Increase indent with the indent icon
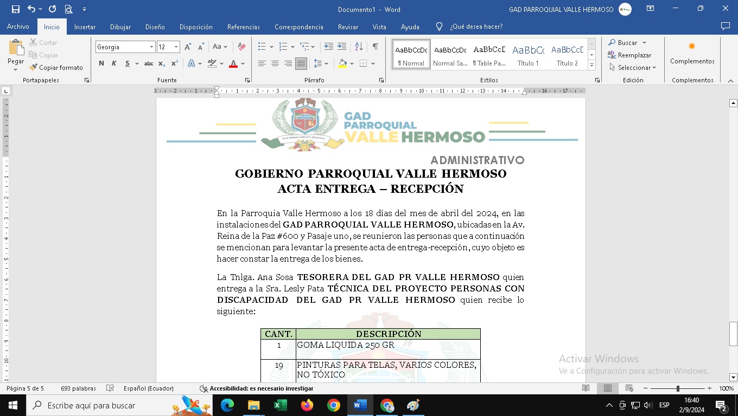738x416 pixels. (x=342, y=47)
